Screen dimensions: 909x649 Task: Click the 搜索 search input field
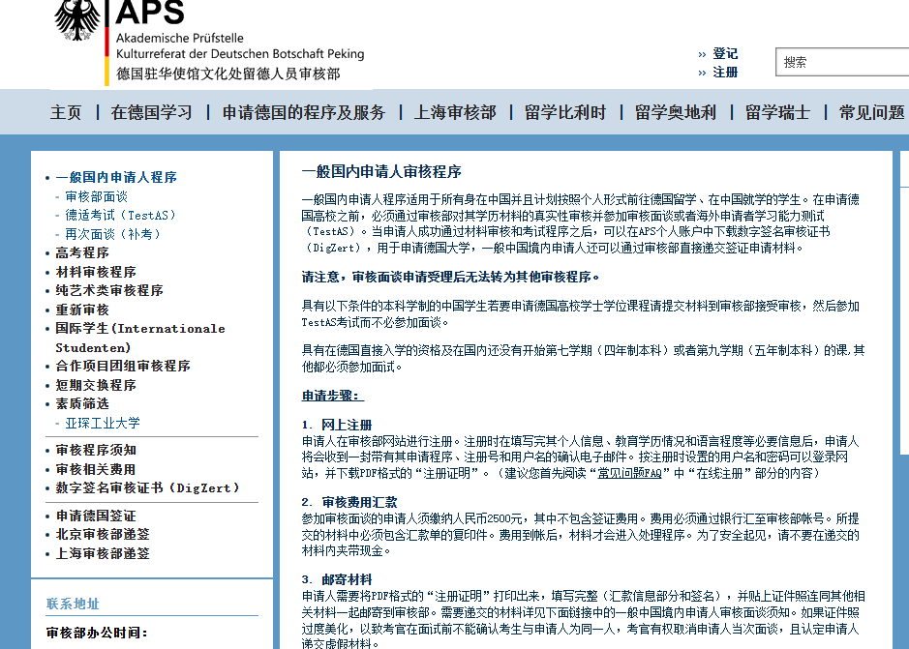coord(842,62)
